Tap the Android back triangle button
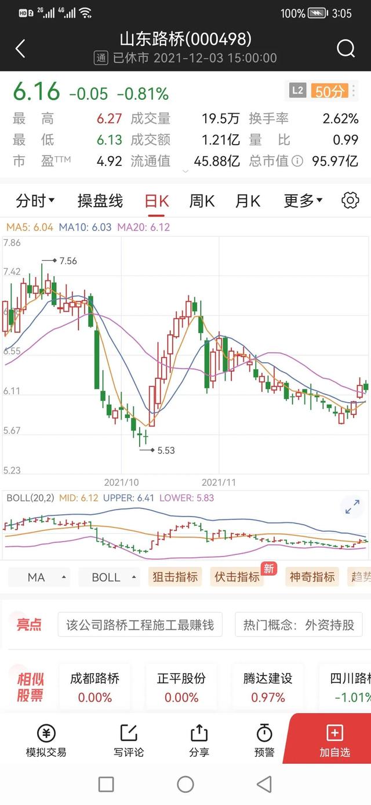The width and height of the screenshot is (371, 805). (264, 785)
